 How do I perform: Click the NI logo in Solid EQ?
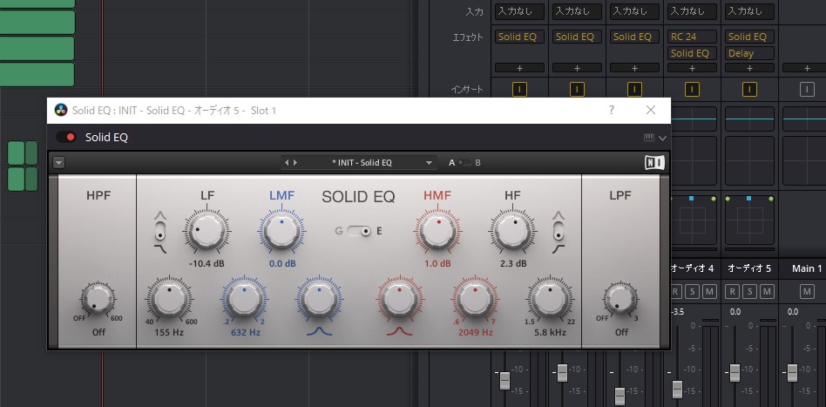pyautogui.click(x=655, y=163)
